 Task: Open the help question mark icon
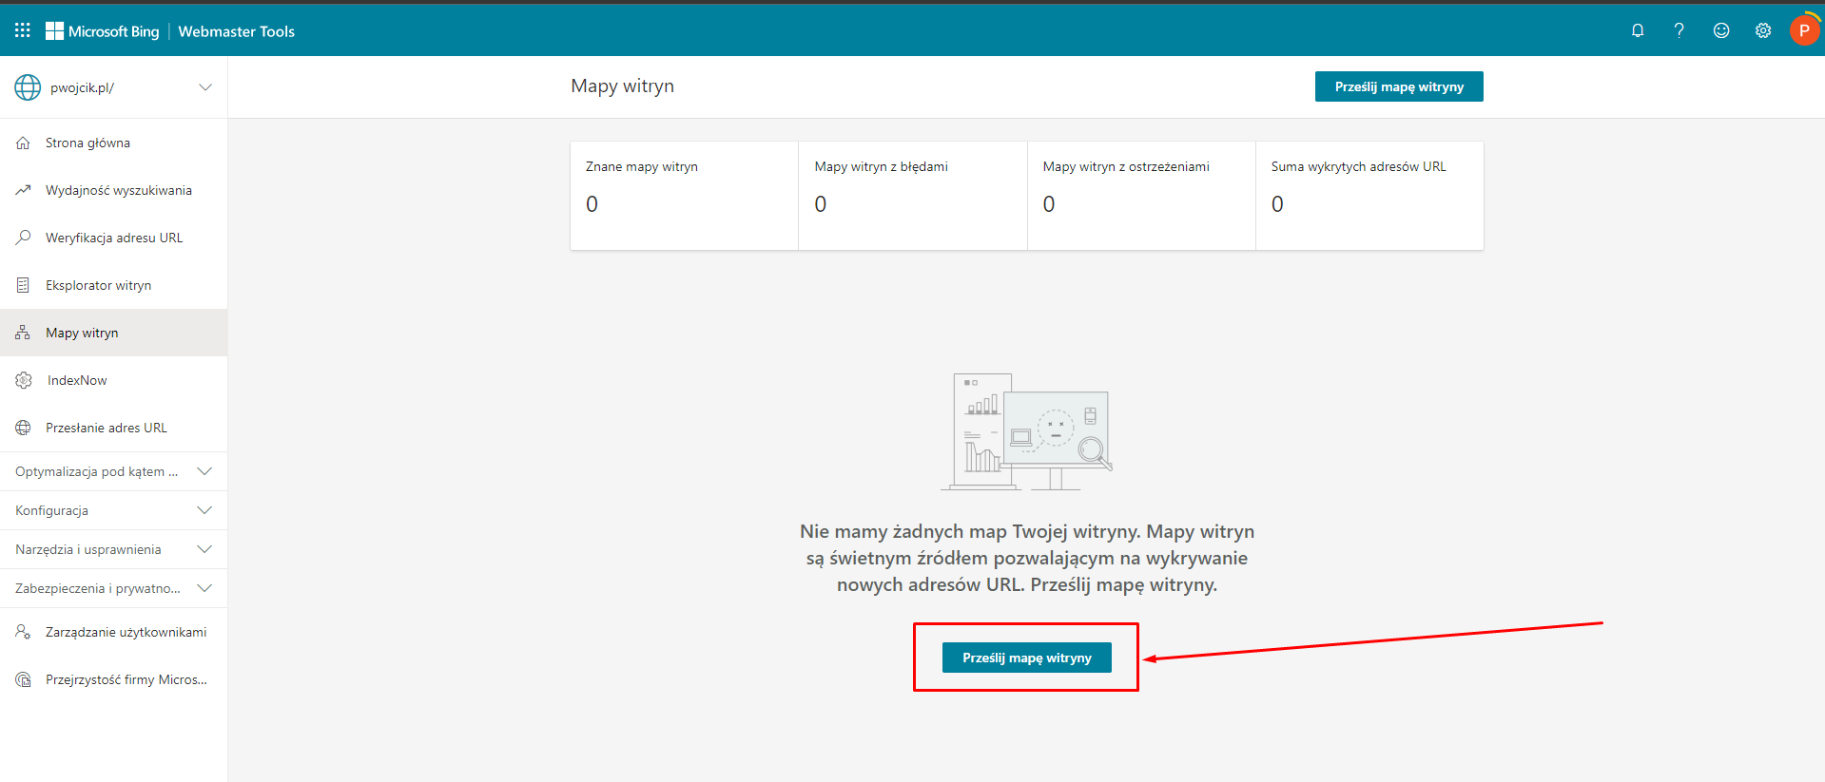click(1679, 30)
